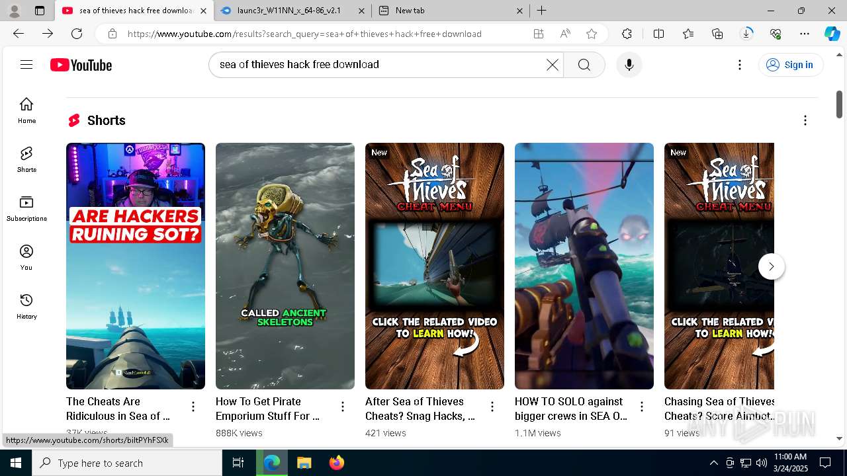Open Subscriptions in the sidebar

pos(26,208)
